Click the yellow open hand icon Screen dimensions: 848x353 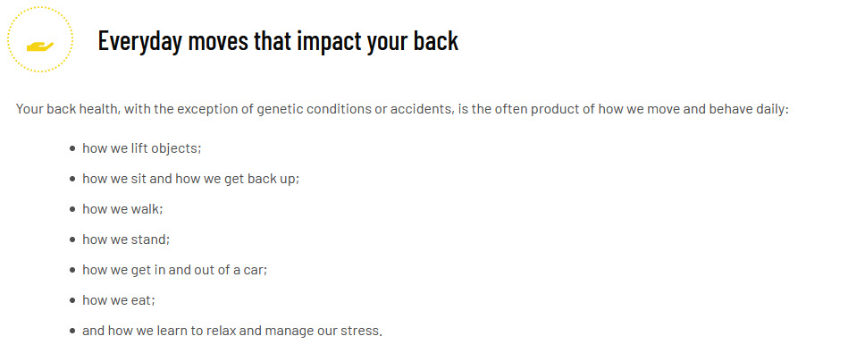40,47
